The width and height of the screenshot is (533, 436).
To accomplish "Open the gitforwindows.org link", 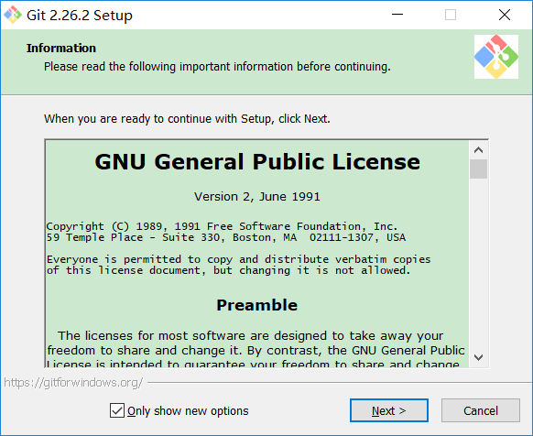I will pos(73,383).
